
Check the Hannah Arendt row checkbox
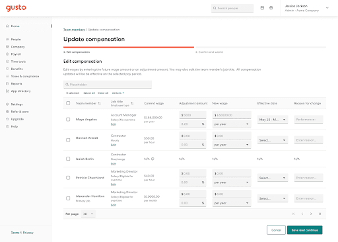68,140
